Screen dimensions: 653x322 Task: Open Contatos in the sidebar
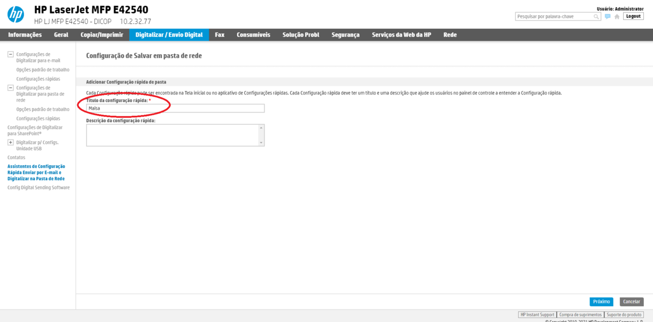(x=16, y=157)
